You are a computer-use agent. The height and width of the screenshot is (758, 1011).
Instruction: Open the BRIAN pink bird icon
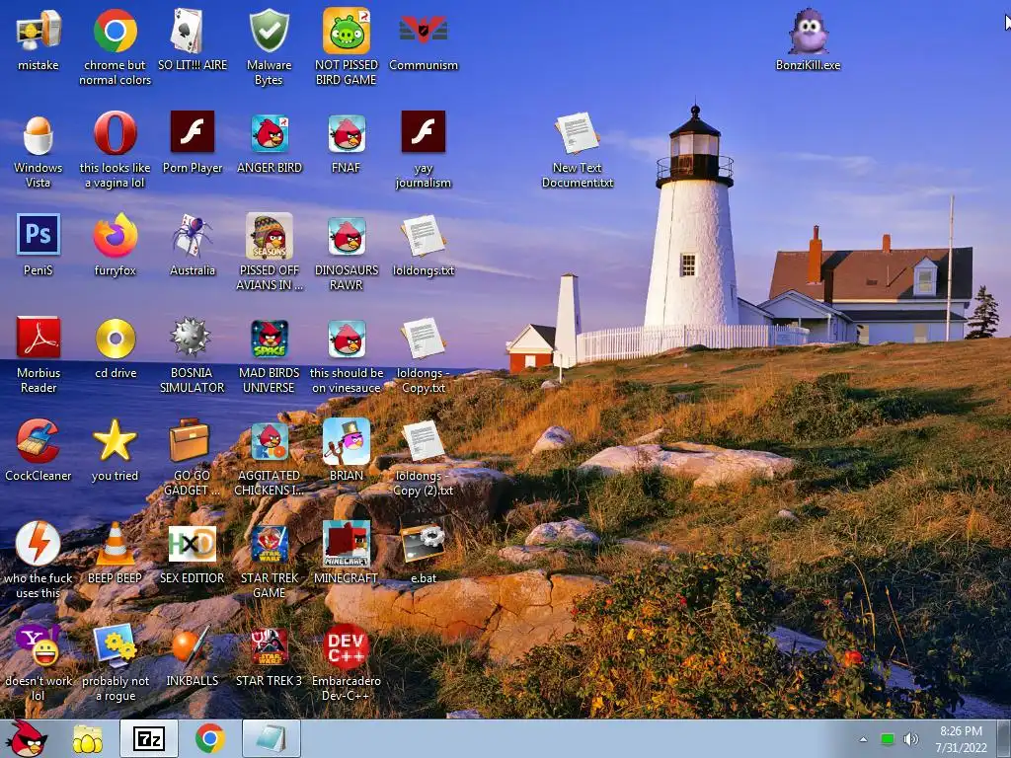point(347,441)
